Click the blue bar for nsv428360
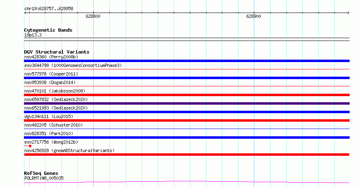 point(187,61)
